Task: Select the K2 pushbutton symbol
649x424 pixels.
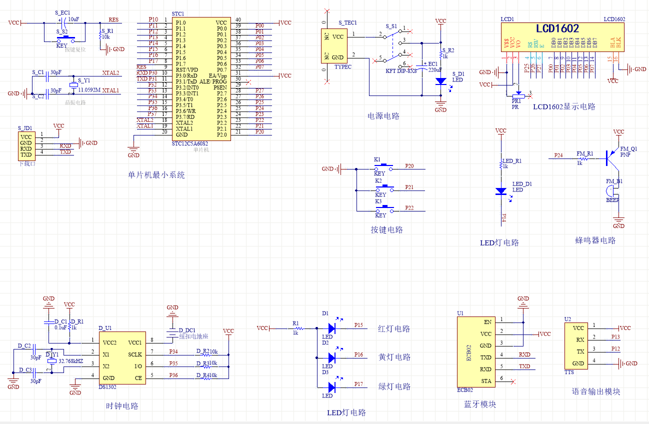Action: click(384, 188)
